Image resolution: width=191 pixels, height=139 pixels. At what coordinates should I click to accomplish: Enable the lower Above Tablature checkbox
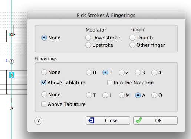[x=44, y=104]
